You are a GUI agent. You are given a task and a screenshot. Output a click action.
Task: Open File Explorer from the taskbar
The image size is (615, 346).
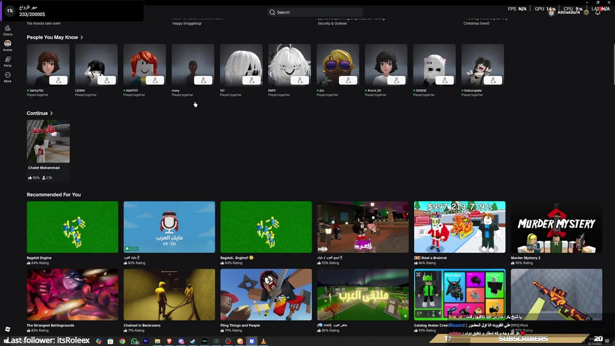pos(158,341)
